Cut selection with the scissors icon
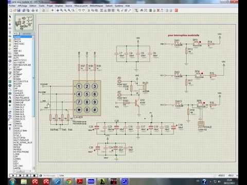This screenshot has height=185, width=247. pyautogui.click(x=89, y=10)
